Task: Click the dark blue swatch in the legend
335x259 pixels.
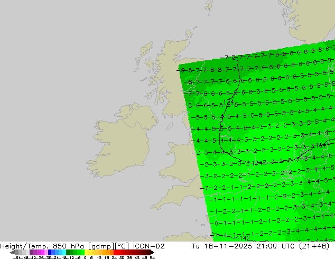Action: [x=50, y=252]
